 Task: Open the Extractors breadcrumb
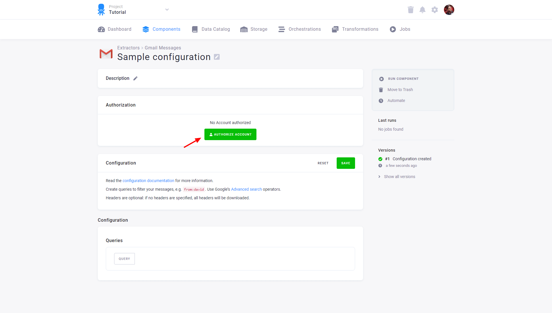pyautogui.click(x=128, y=48)
